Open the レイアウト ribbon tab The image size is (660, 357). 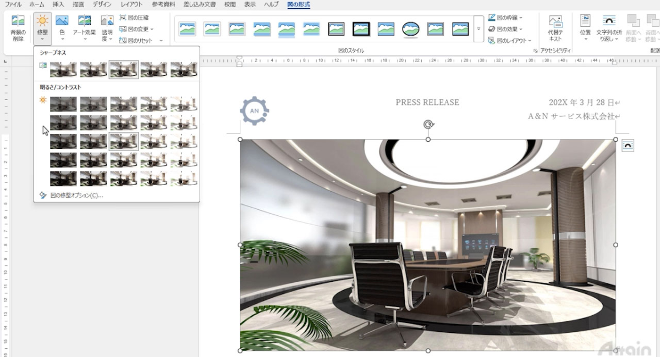(x=131, y=4)
